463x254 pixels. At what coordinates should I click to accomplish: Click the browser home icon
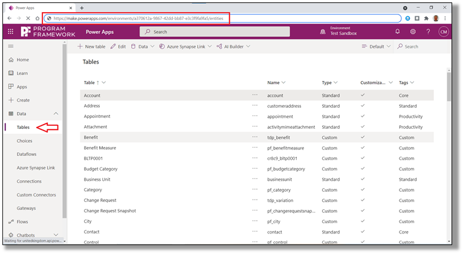37,18
